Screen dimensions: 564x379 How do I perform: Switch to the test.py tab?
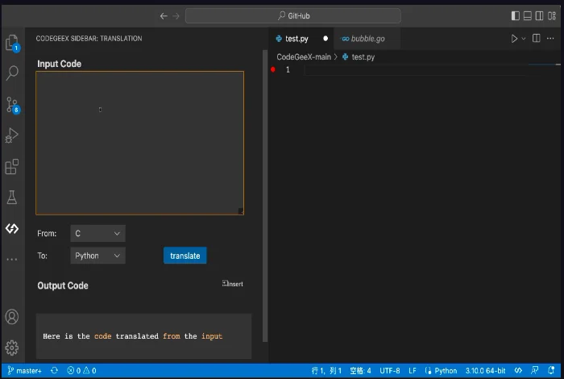[x=297, y=39]
